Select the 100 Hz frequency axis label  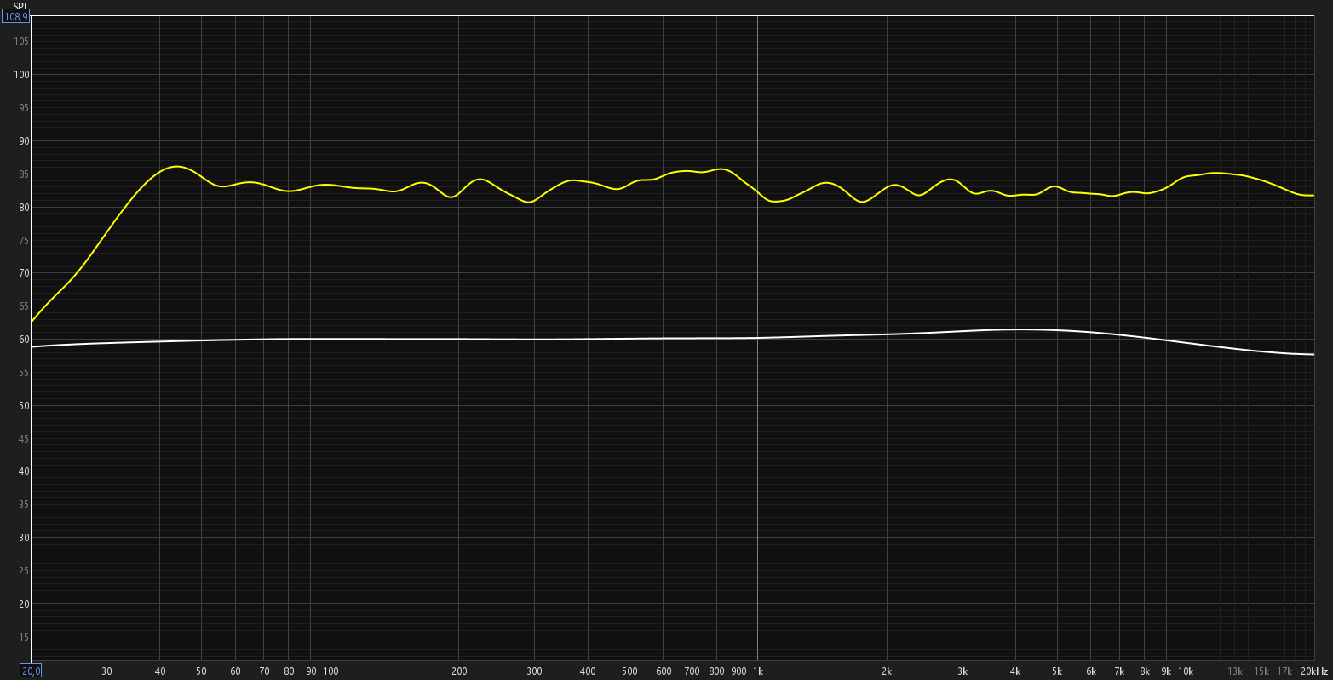(330, 671)
